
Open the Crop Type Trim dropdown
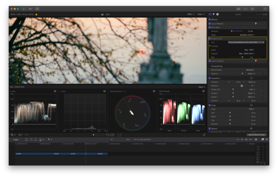click(x=251, y=109)
